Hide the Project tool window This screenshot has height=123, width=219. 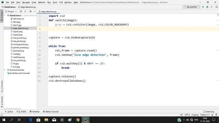click(35, 11)
